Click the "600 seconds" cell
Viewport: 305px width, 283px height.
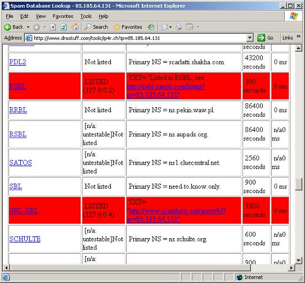click(x=256, y=239)
